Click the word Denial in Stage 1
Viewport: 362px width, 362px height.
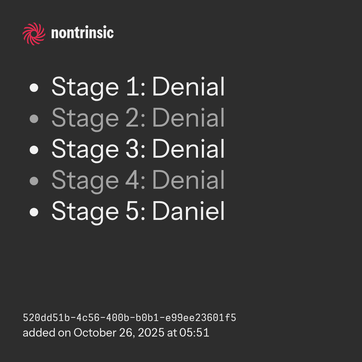point(188,87)
